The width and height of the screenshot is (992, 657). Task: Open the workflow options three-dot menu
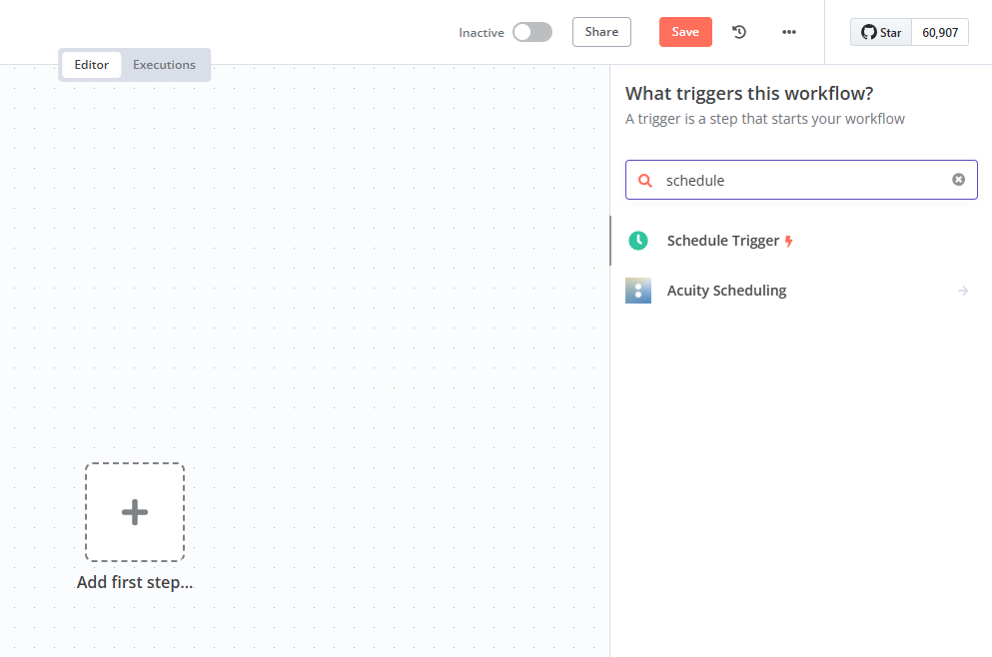(788, 31)
